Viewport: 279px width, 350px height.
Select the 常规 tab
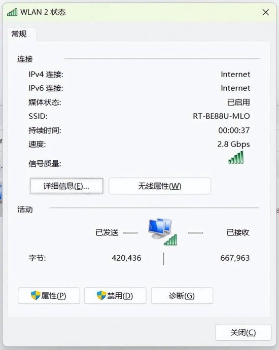click(19, 34)
